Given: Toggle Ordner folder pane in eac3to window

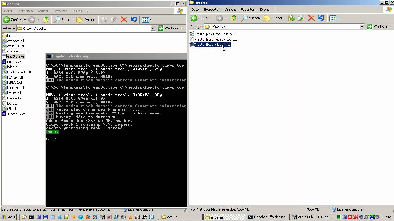Looking at the screenshot, I should pyautogui.click(x=86, y=20).
